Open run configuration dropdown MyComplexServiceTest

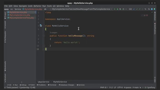(x=81, y=9)
